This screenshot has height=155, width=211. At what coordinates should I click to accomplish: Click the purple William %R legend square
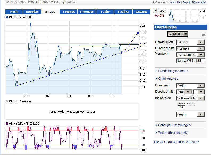coord(7,123)
